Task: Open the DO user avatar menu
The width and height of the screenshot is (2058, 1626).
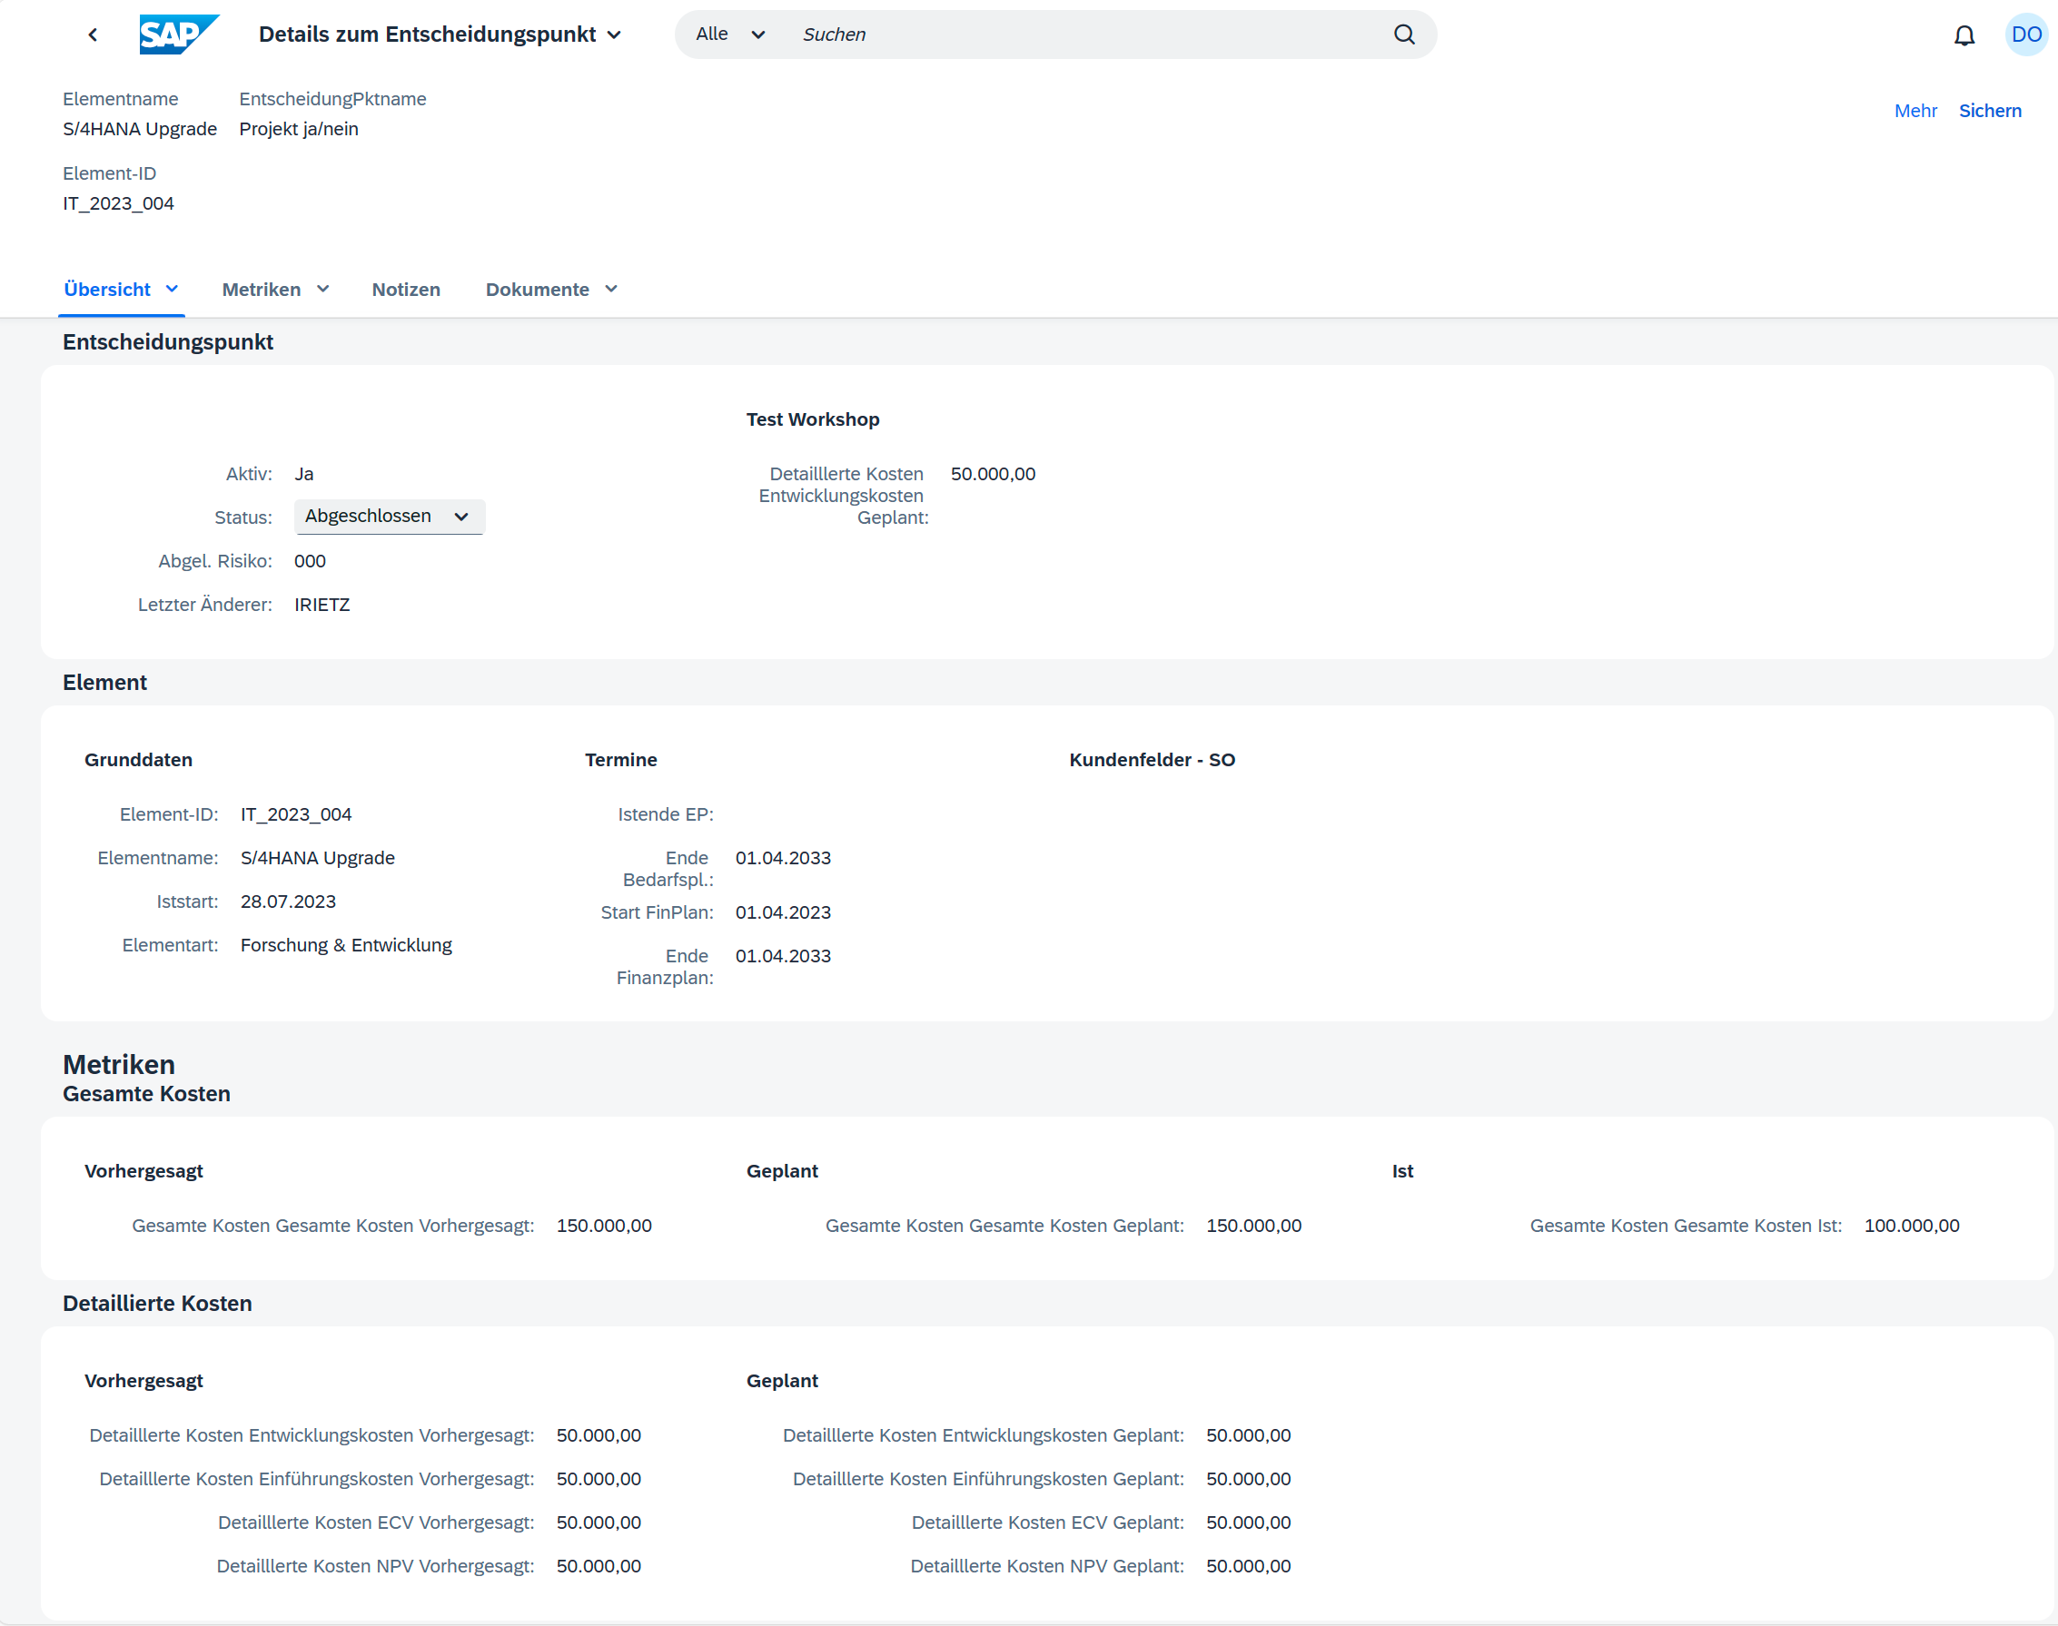Action: [x=2026, y=34]
